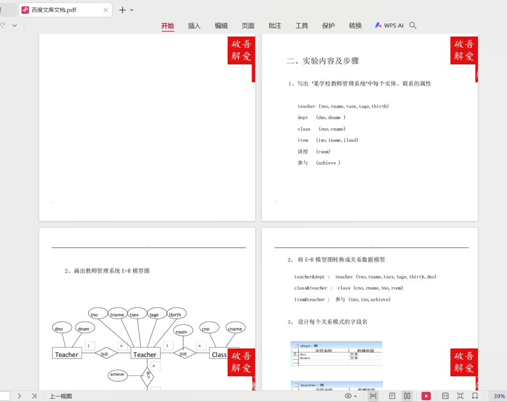Image resolution: width=507 pixels, height=402 pixels.
Task: Click the tno ellipse in ER diagram
Action: pos(98,313)
